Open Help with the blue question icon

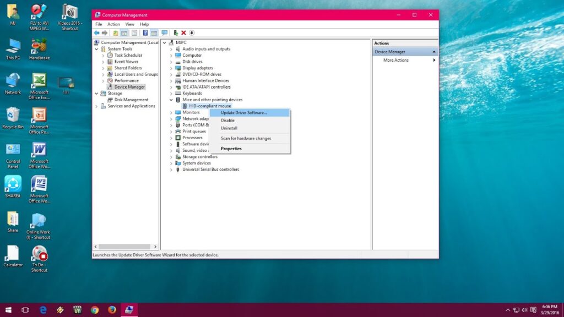point(145,32)
